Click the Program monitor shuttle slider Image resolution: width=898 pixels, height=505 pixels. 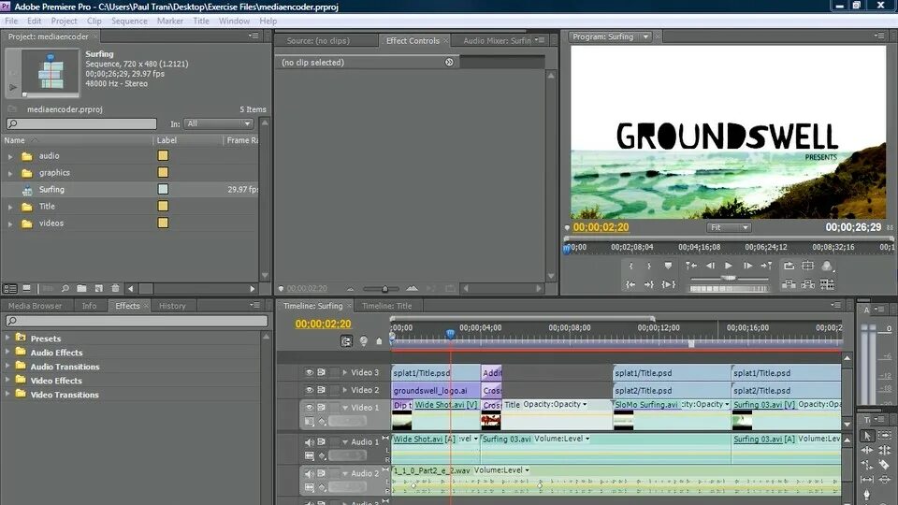coord(729,278)
